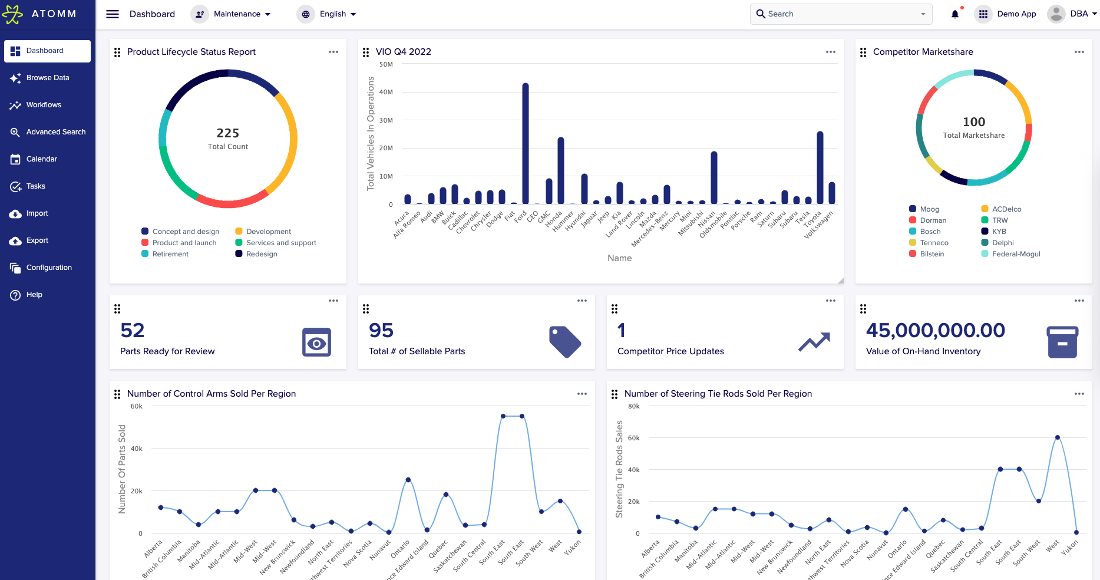Toggle the sidebar with the hamburger icon
1100x580 pixels.
(x=112, y=14)
